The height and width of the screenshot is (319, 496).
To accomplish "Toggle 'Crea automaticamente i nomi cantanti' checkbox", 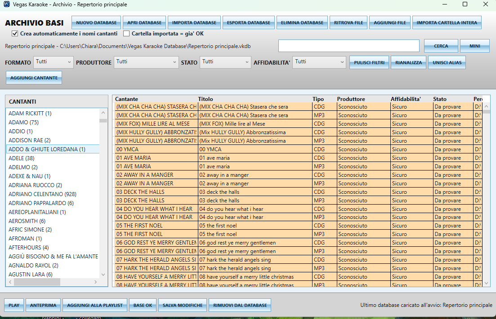I will click(x=15, y=34).
